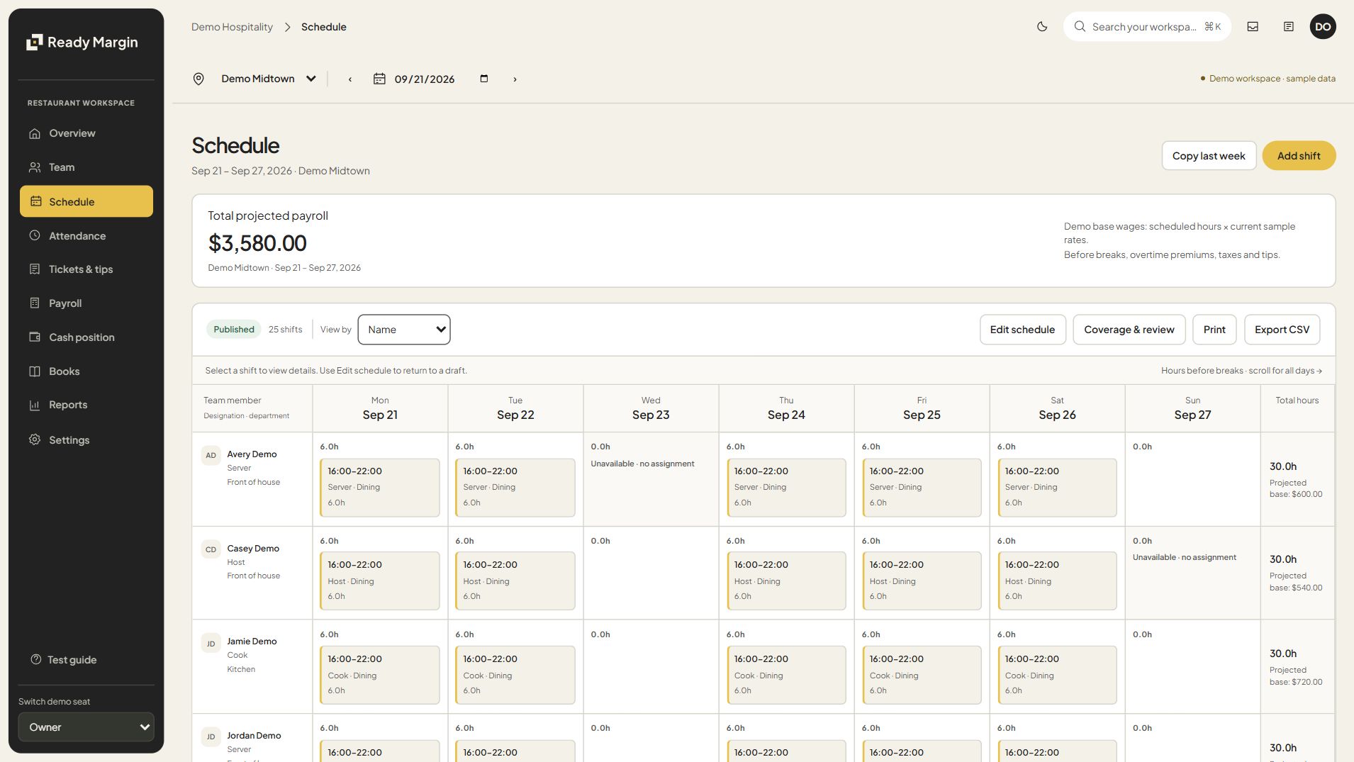The width and height of the screenshot is (1354, 762).
Task: Click Demo Hospitality breadcrumb link
Action: (232, 27)
